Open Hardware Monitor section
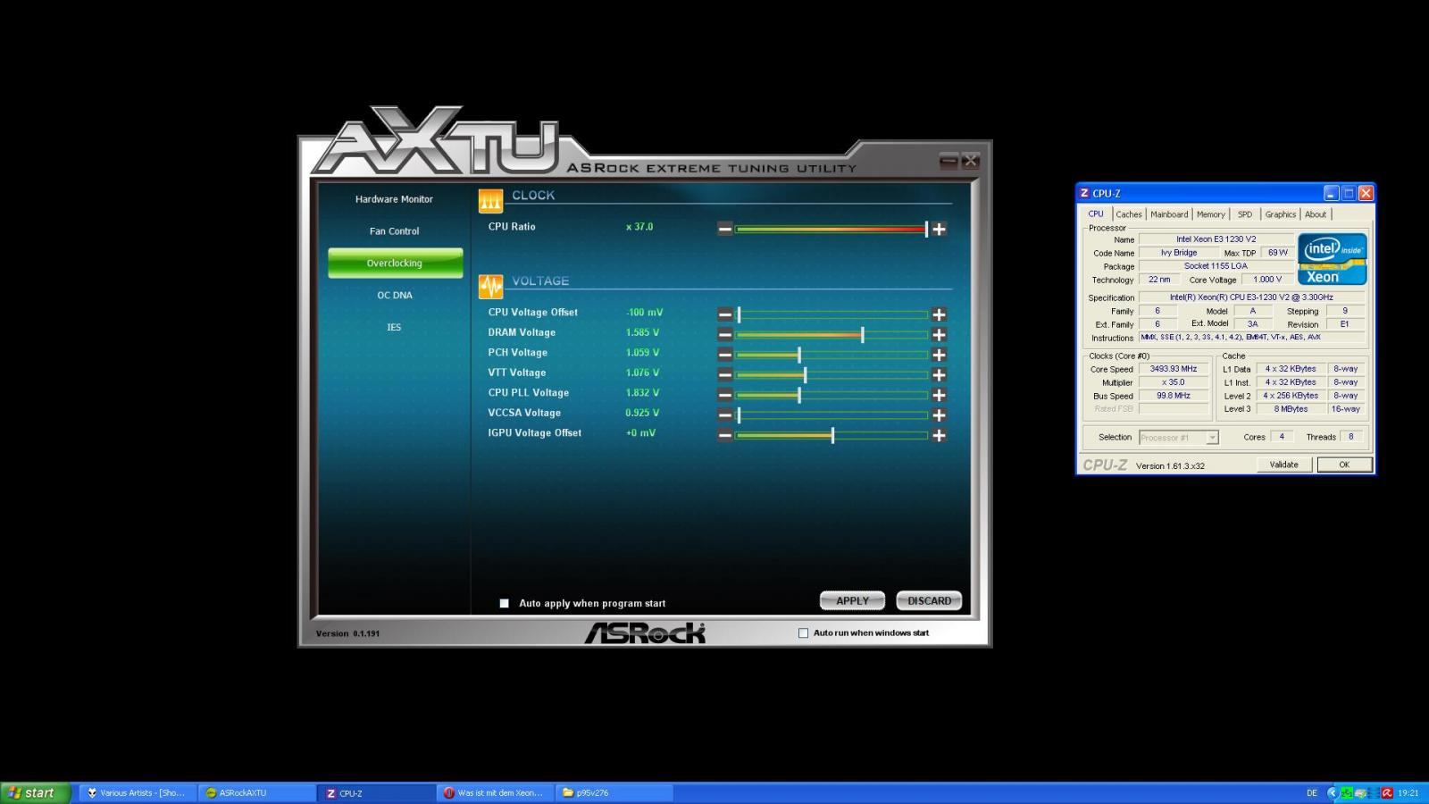This screenshot has height=804, width=1429. [x=394, y=199]
